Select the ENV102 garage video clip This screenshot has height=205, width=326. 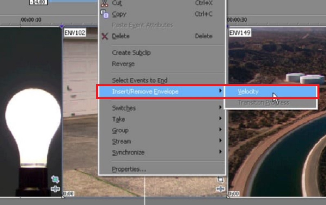[x=80, y=112]
